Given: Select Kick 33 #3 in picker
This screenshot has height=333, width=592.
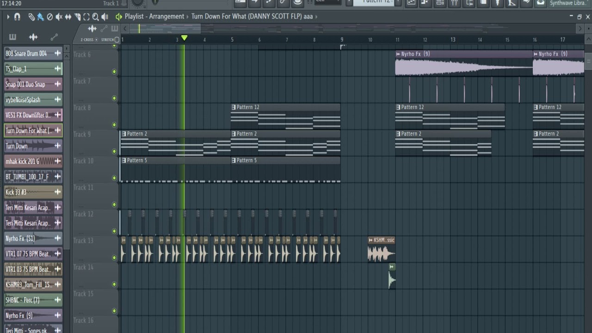Looking at the screenshot, I should tap(33, 192).
